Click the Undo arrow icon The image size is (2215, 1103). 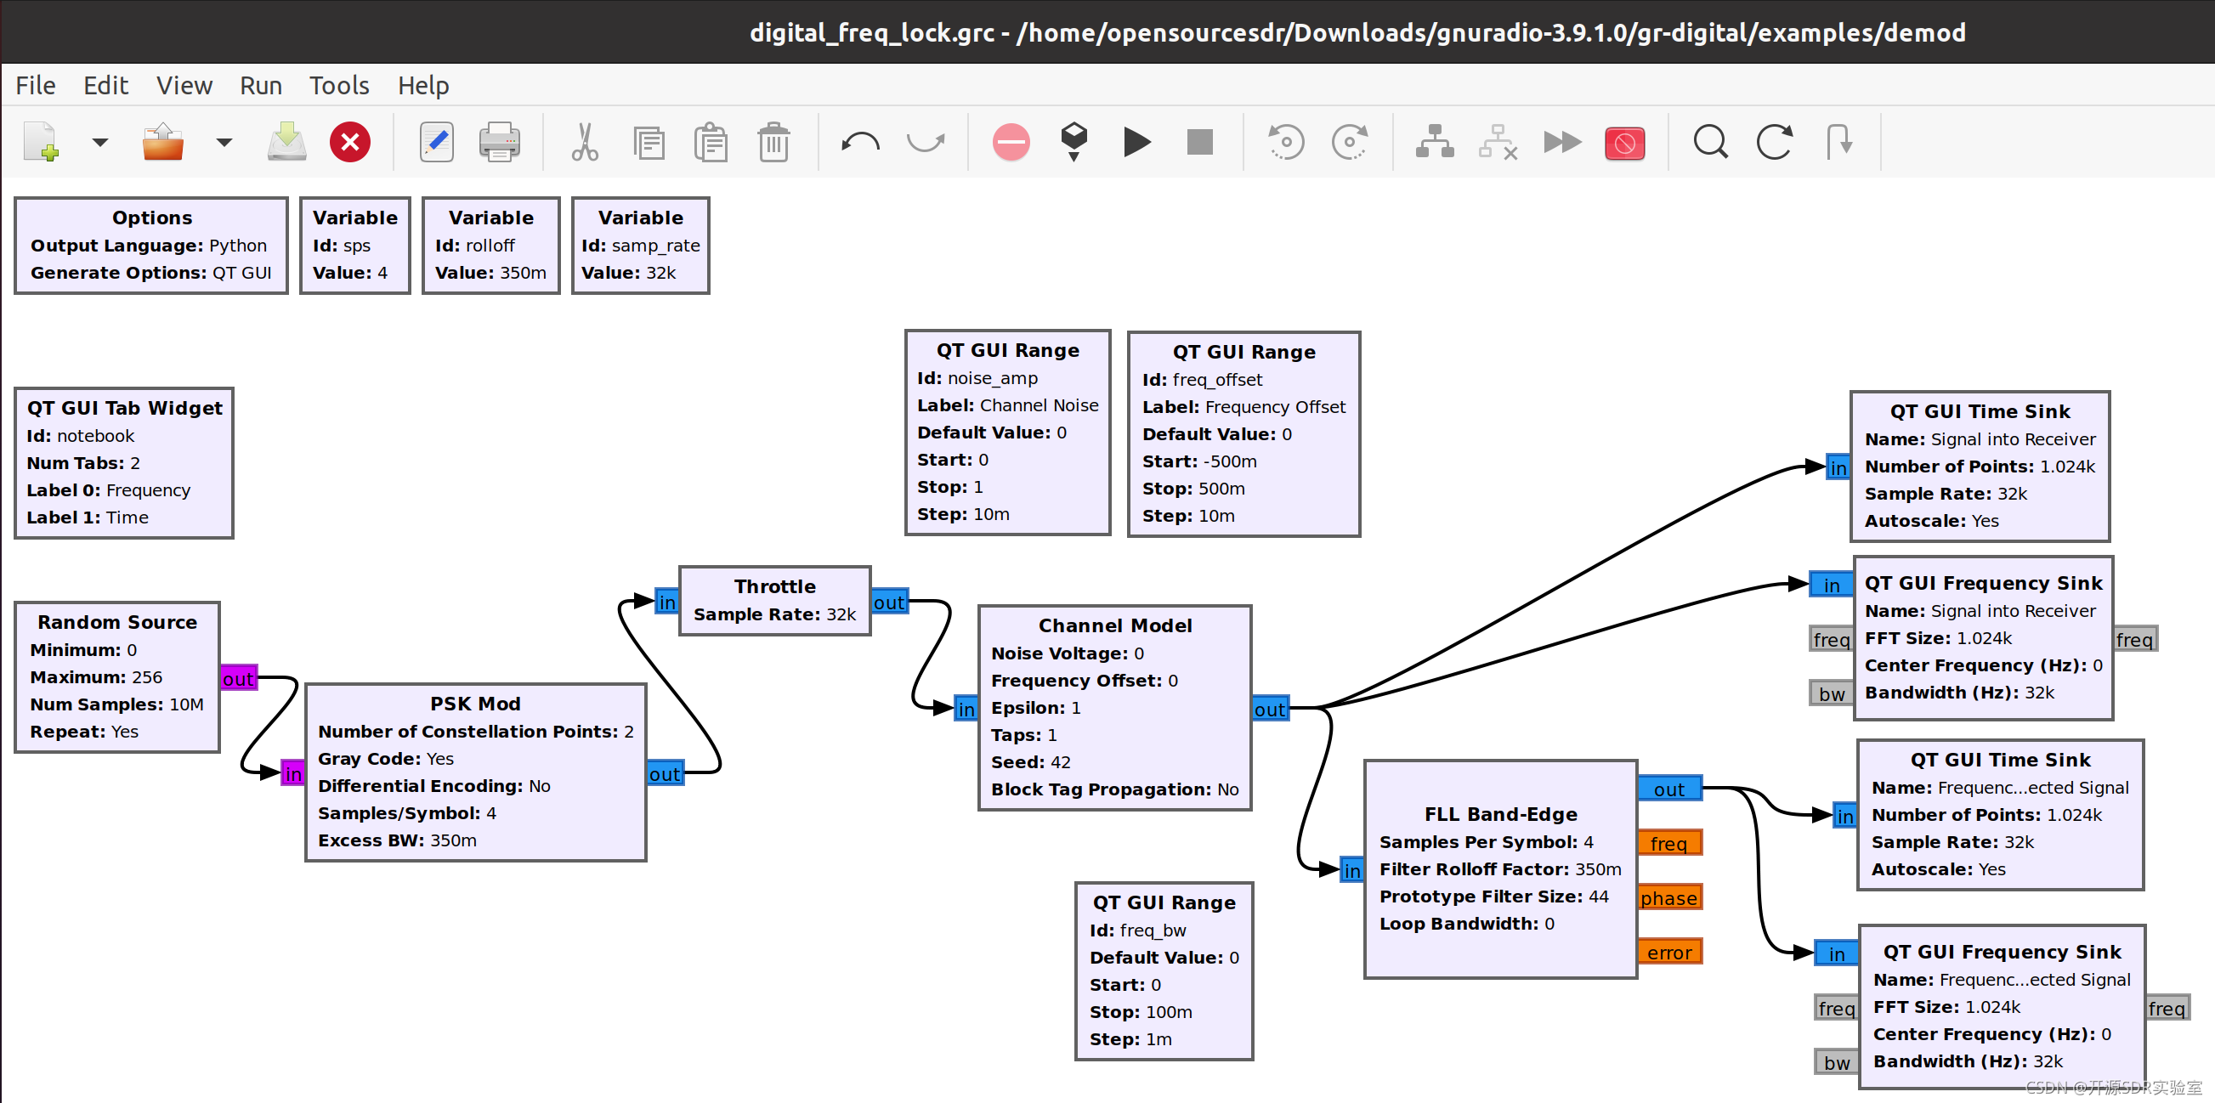click(861, 142)
